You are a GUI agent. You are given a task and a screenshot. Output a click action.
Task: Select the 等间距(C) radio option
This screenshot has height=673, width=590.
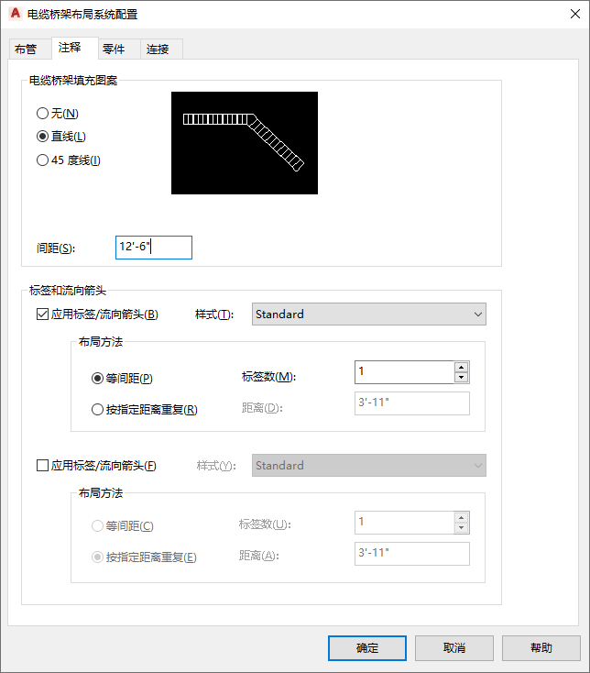[x=123, y=525]
